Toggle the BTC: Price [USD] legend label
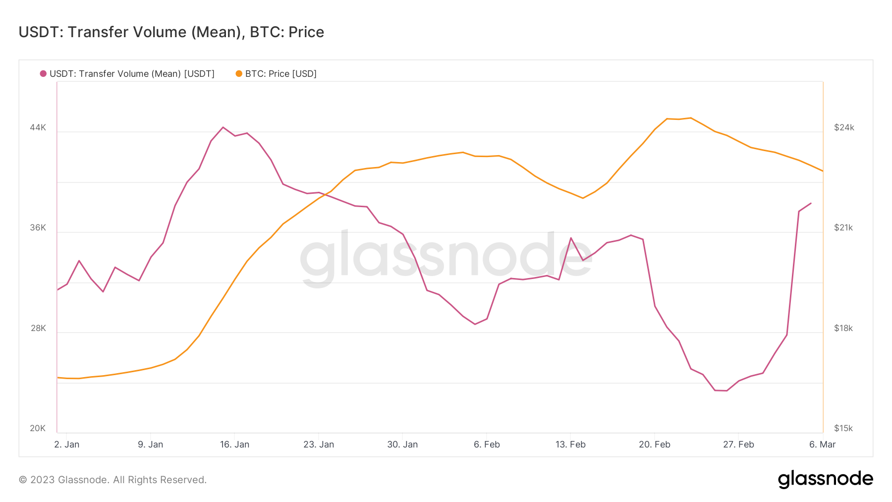 280,74
